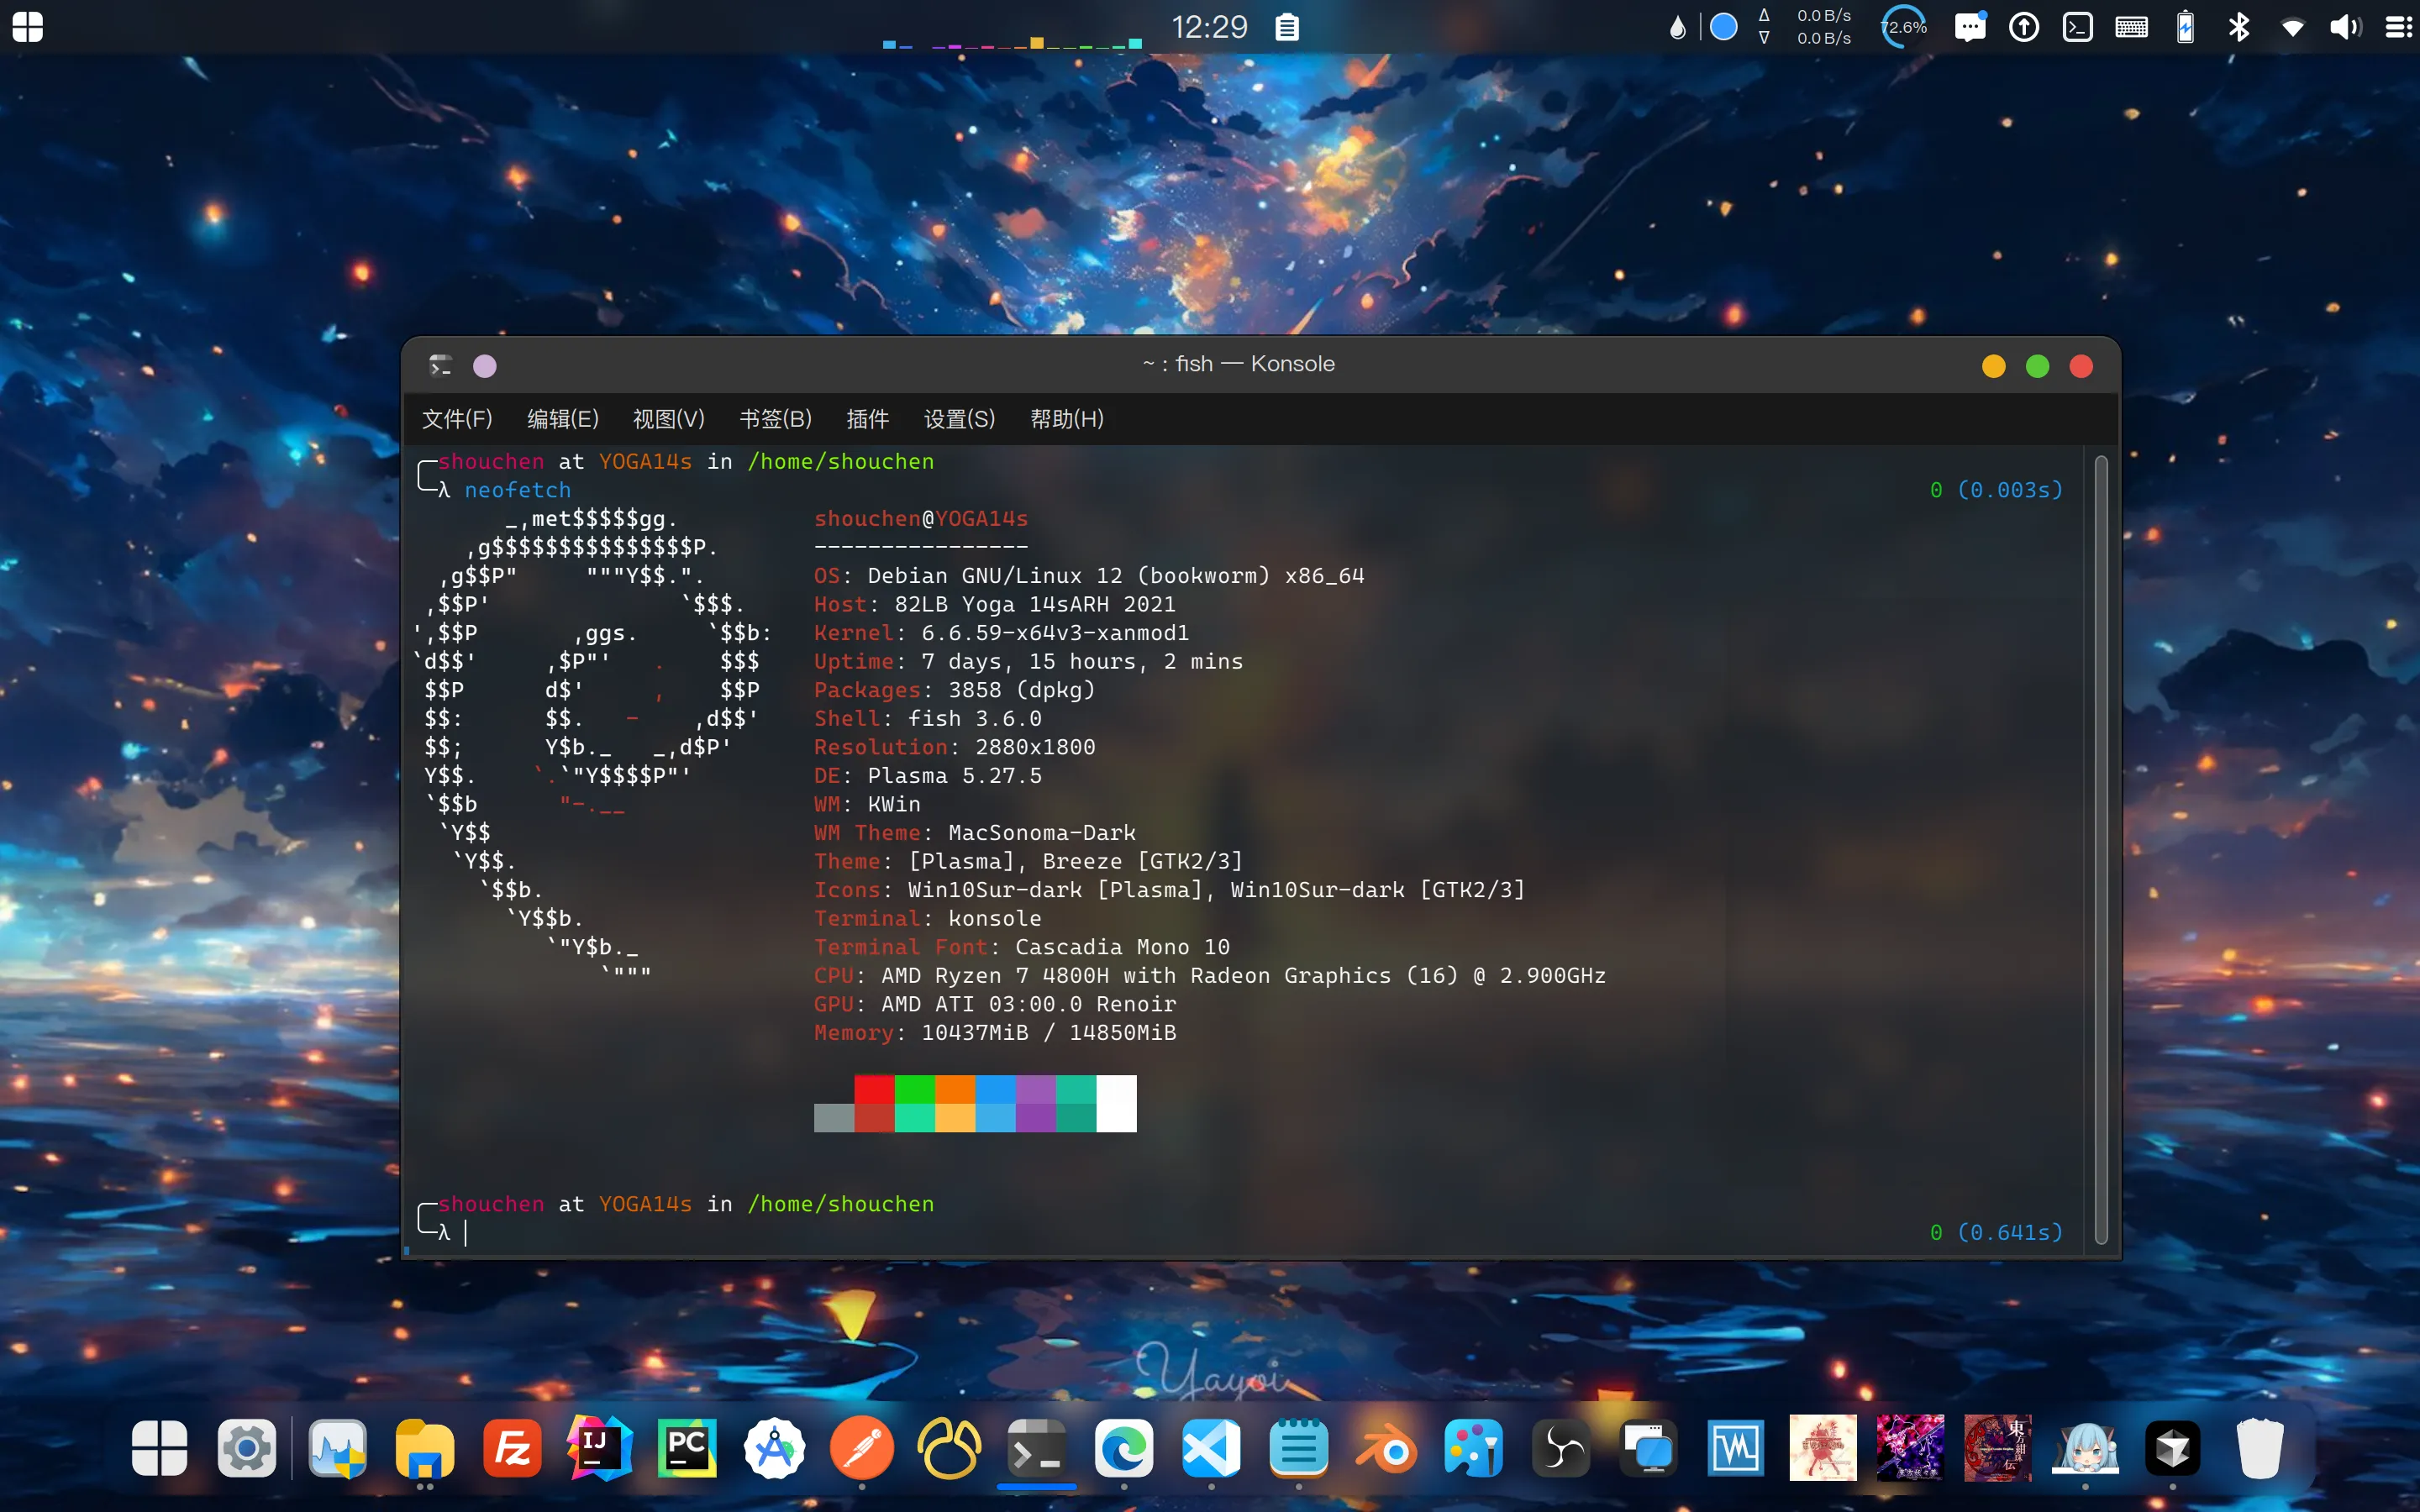Open the network speed monitor widget

point(1806,27)
